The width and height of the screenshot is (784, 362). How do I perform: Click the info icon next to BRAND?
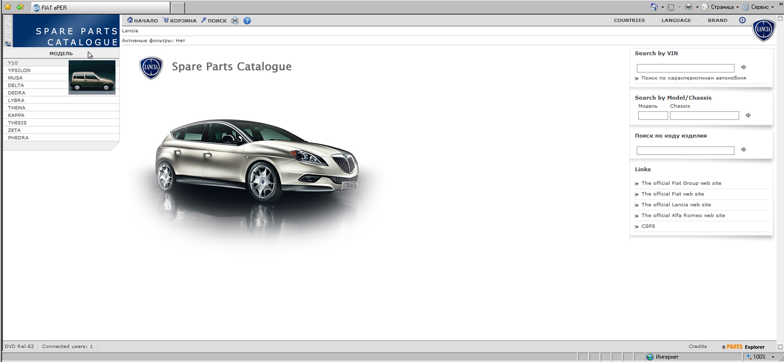pyautogui.click(x=742, y=20)
